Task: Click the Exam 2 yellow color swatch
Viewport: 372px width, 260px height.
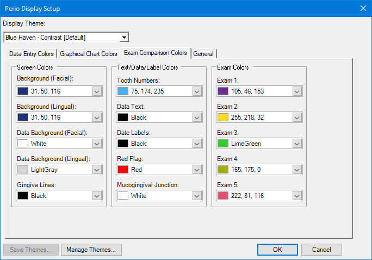Action: click(x=222, y=117)
